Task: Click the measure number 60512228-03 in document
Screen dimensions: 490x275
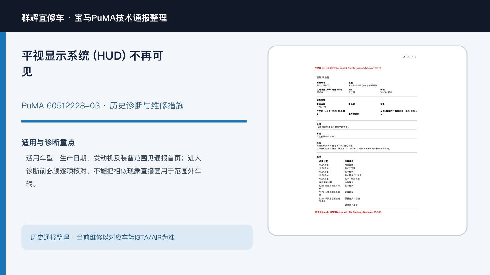Action: tap(323, 86)
